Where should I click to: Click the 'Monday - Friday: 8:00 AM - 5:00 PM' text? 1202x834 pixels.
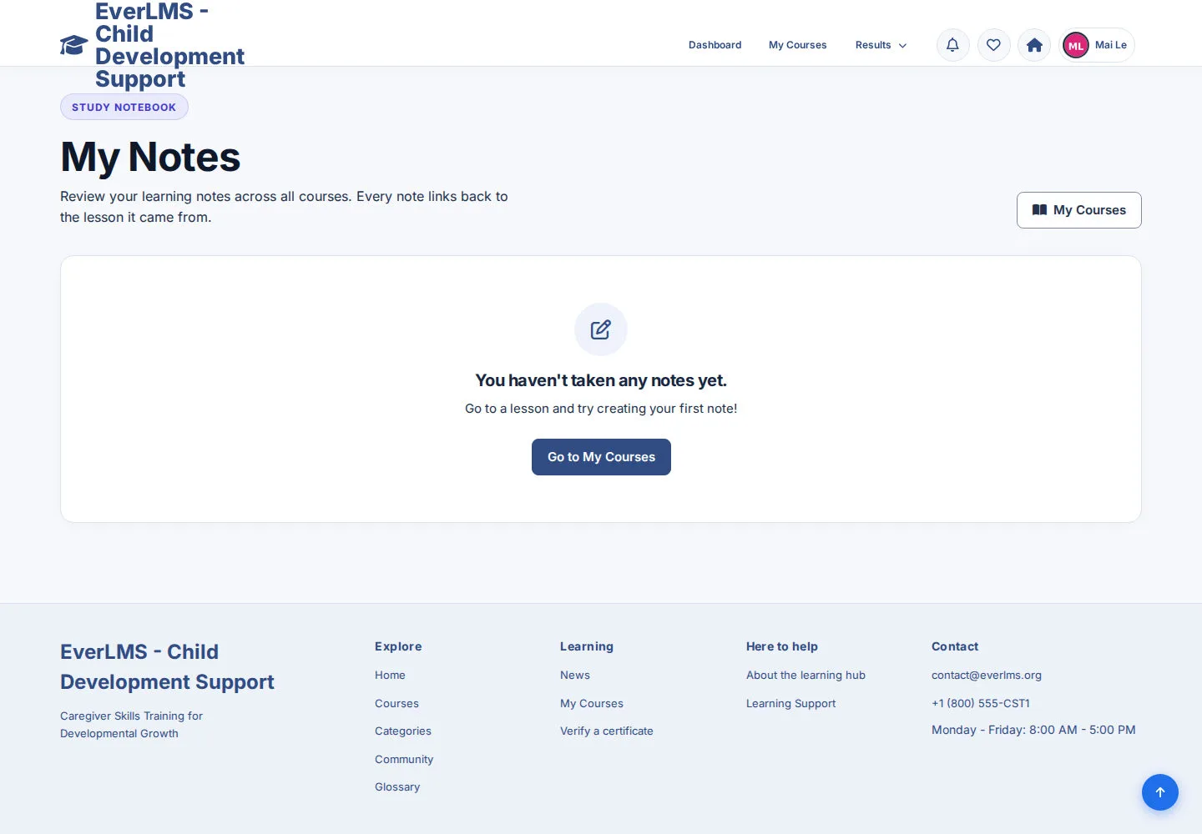(x=1033, y=730)
